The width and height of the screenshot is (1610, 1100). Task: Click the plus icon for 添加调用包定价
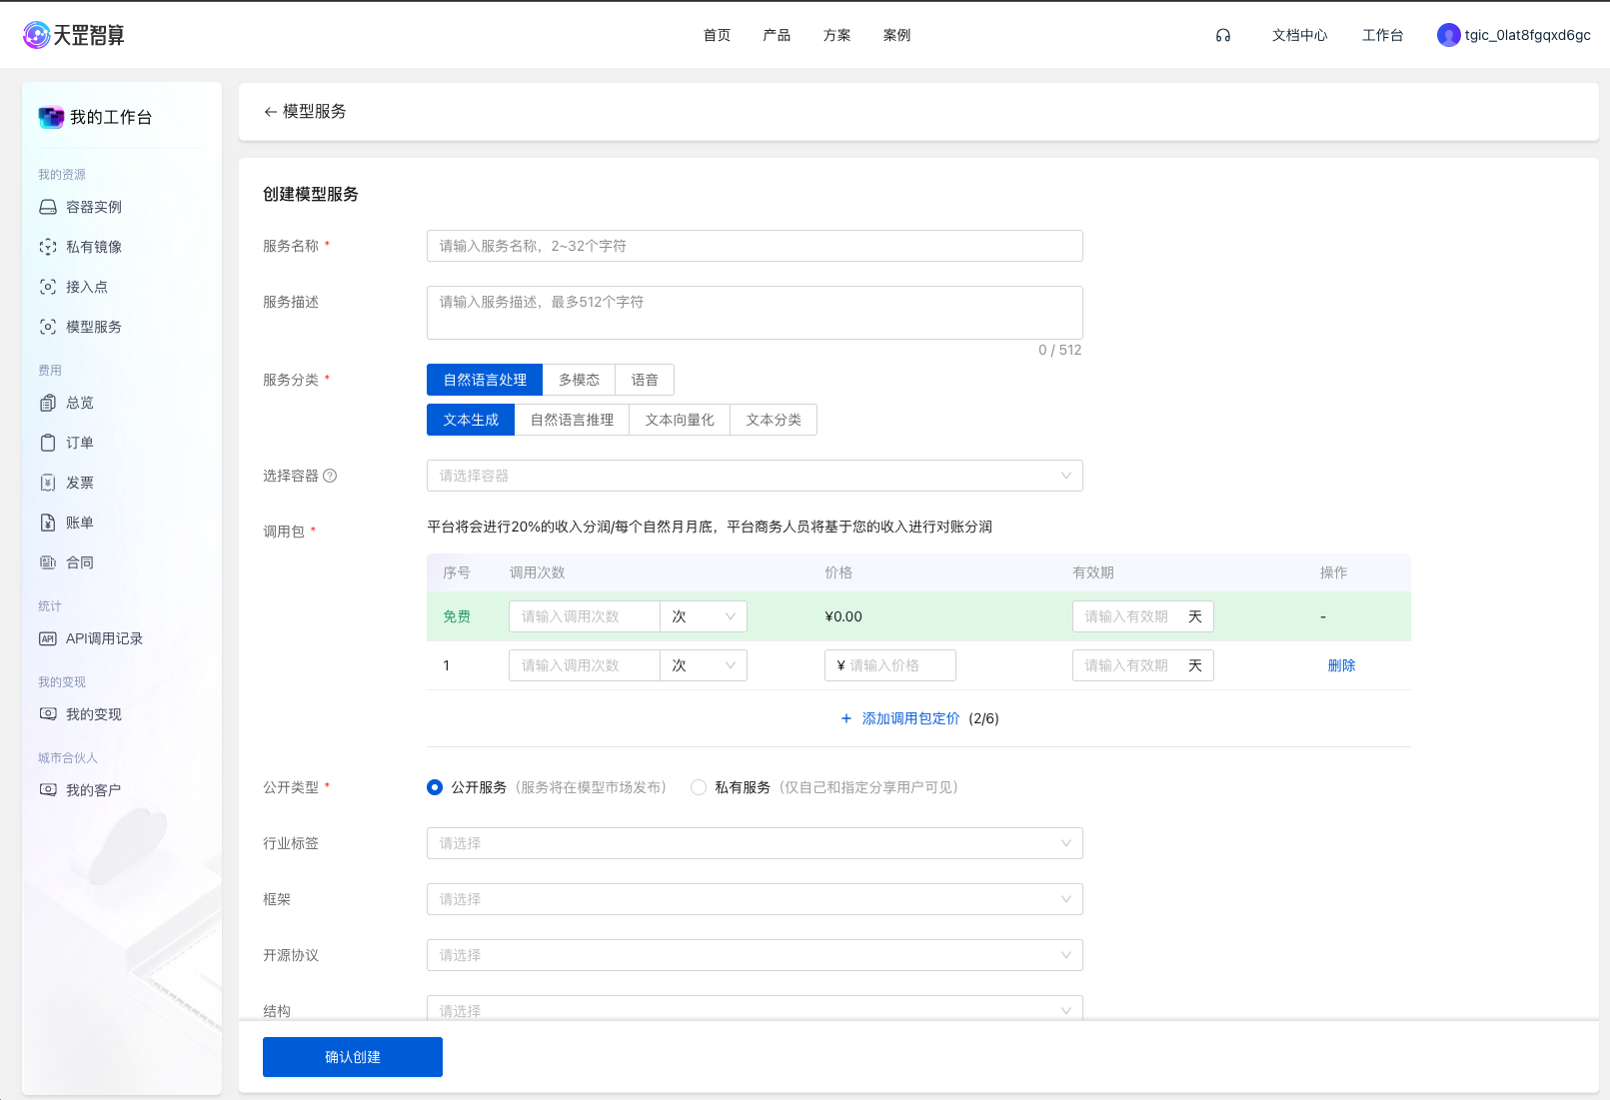point(846,718)
